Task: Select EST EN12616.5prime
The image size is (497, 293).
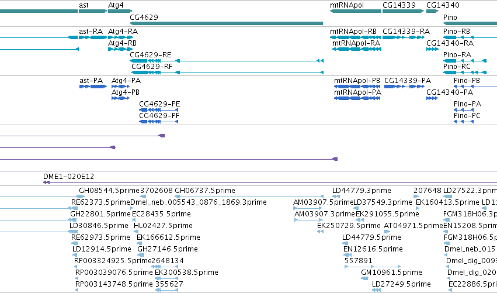Action: 373,249
